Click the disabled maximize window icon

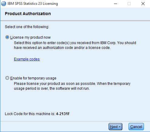pos(129,4)
